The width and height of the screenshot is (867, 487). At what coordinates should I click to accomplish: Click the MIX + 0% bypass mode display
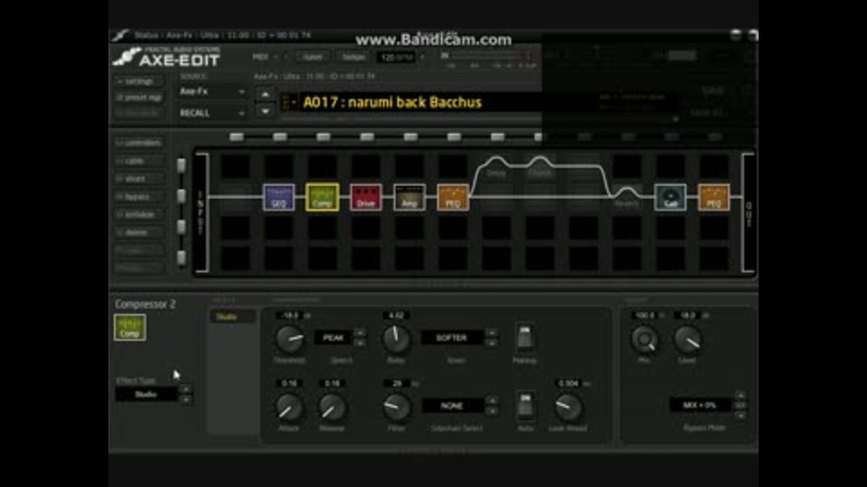(x=700, y=405)
